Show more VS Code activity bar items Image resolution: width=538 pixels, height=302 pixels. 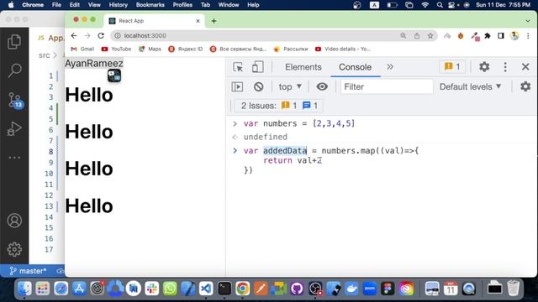click(14, 158)
